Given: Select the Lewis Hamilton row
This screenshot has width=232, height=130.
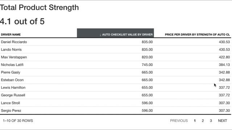Looking at the screenshot, I should 115,87.
